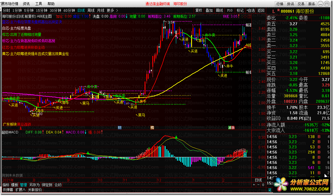
Task: Click the 标记 mark button
Action: coord(240,10)
